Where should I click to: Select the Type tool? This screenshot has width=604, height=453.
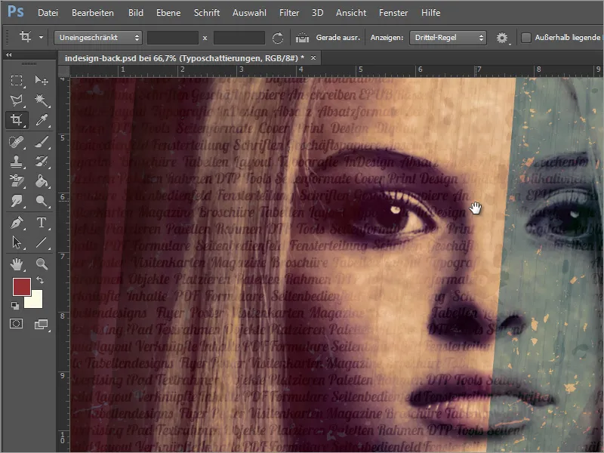tap(42, 223)
